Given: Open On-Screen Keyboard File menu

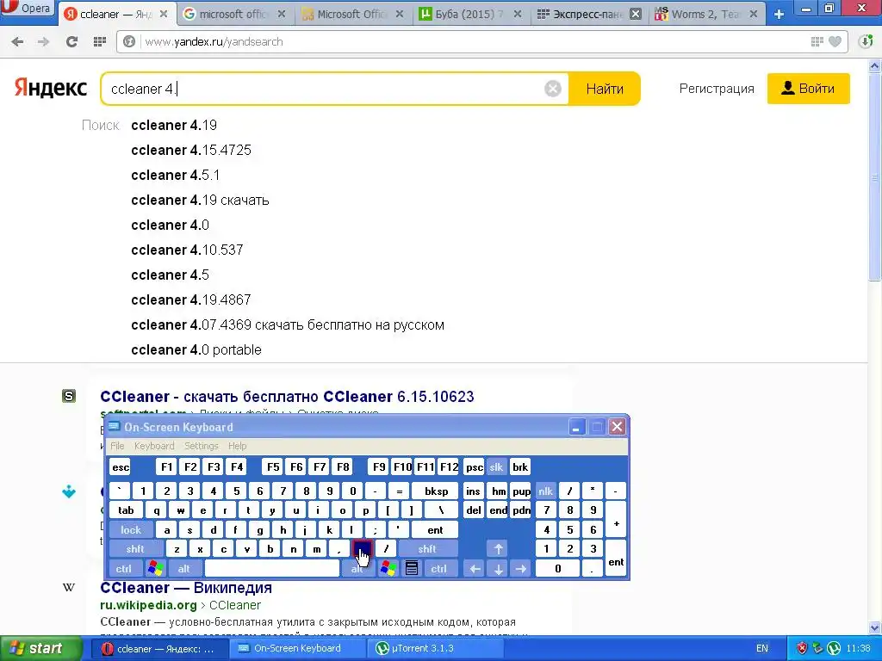Looking at the screenshot, I should pyautogui.click(x=117, y=446).
